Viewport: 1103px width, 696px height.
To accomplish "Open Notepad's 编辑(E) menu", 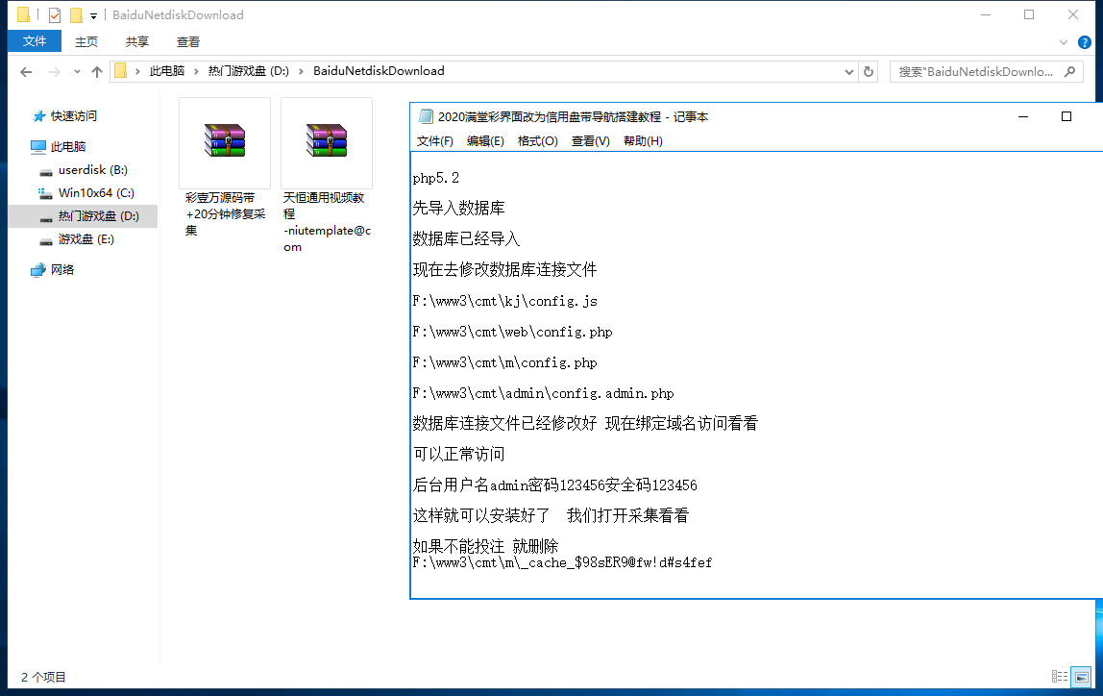I will (485, 141).
